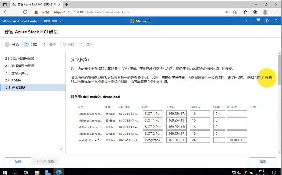Image resolution: width=282 pixels, height=175 pixels.
Task: Edit IP address 10.100.201 of Integrated adapter
Action: [x=176, y=140]
